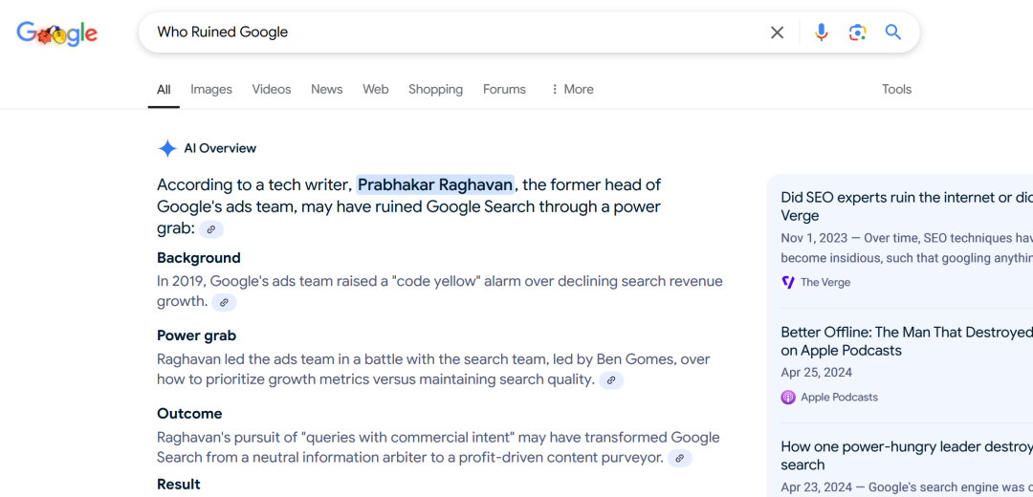
Task: Open source link icon in Power grab section
Action: click(611, 380)
